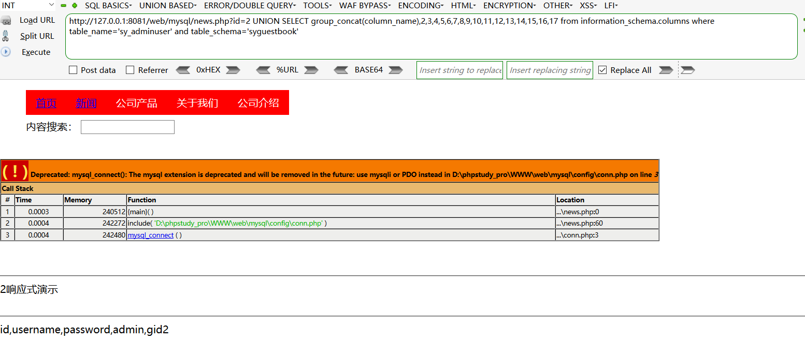Click the ...\news.php:60 location cell

pyautogui.click(x=607, y=224)
